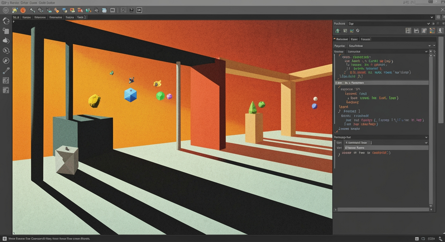Switch to the middle right-panel tab
The image size is (445, 242).
pos(354,39)
